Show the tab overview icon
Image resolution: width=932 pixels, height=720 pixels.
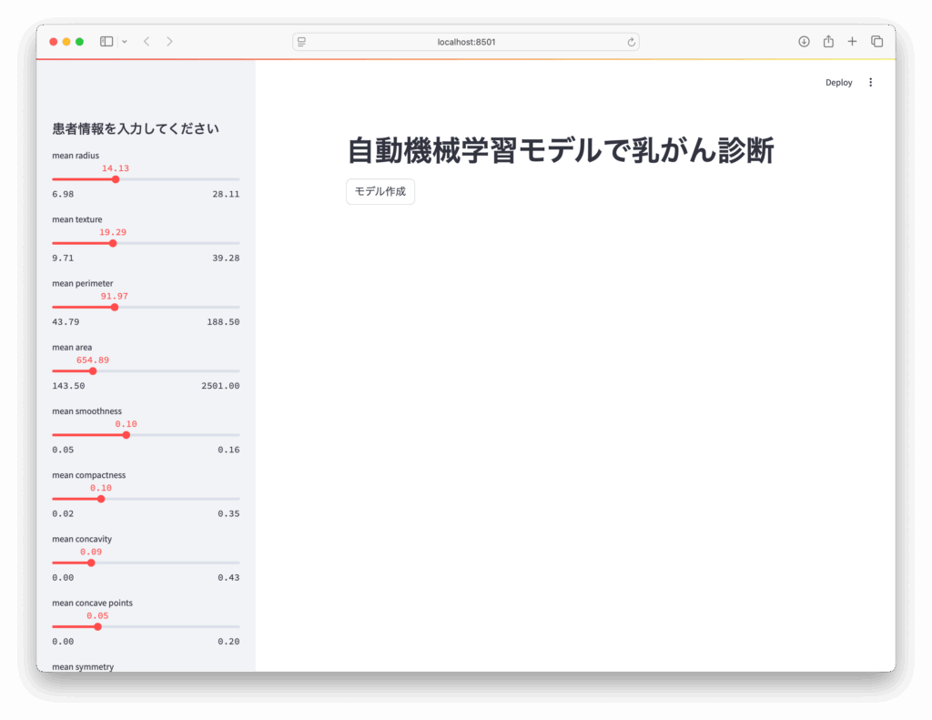877,42
